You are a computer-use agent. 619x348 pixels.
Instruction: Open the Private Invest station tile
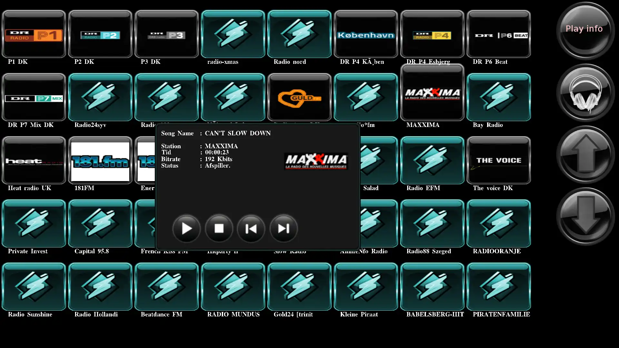(34, 224)
